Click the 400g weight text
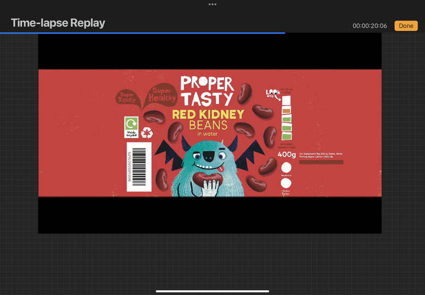Viewport: 425px width, 295px height. [x=287, y=154]
